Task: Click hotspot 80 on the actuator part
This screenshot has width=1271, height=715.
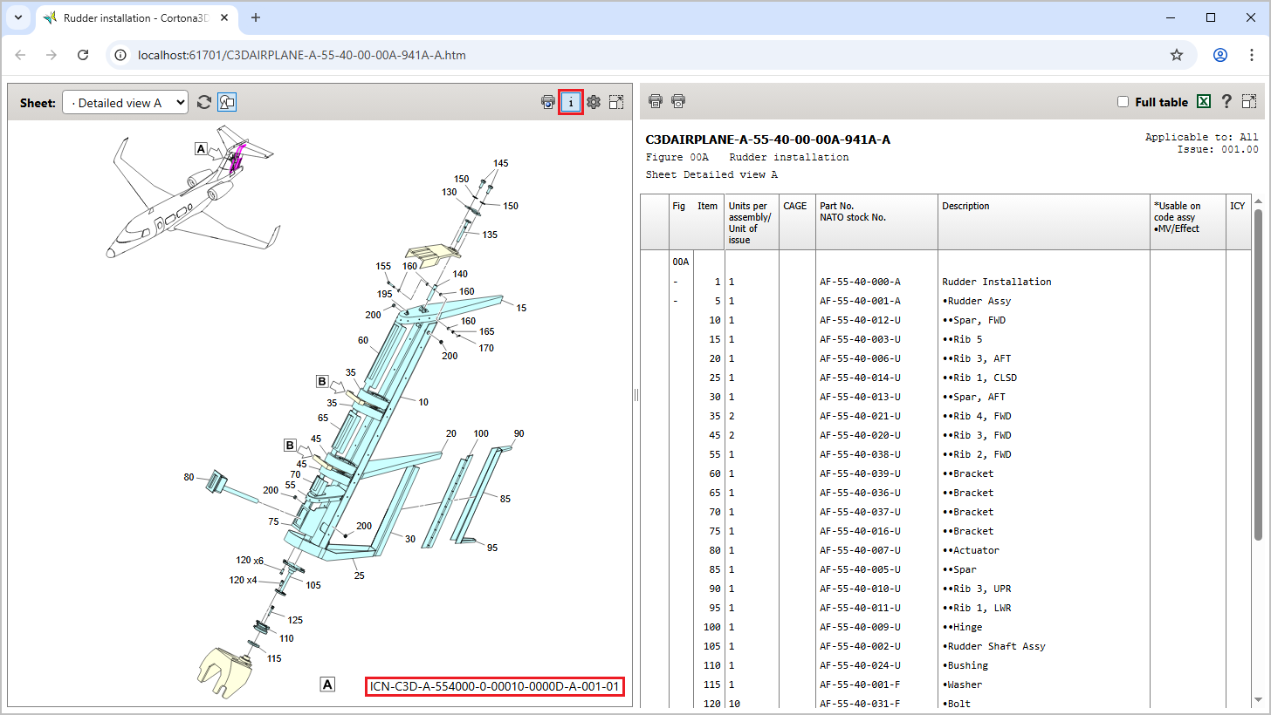Action: [187, 477]
